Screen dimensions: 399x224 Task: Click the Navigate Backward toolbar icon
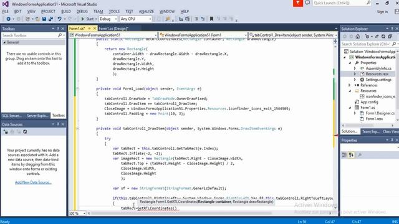point(8,19)
